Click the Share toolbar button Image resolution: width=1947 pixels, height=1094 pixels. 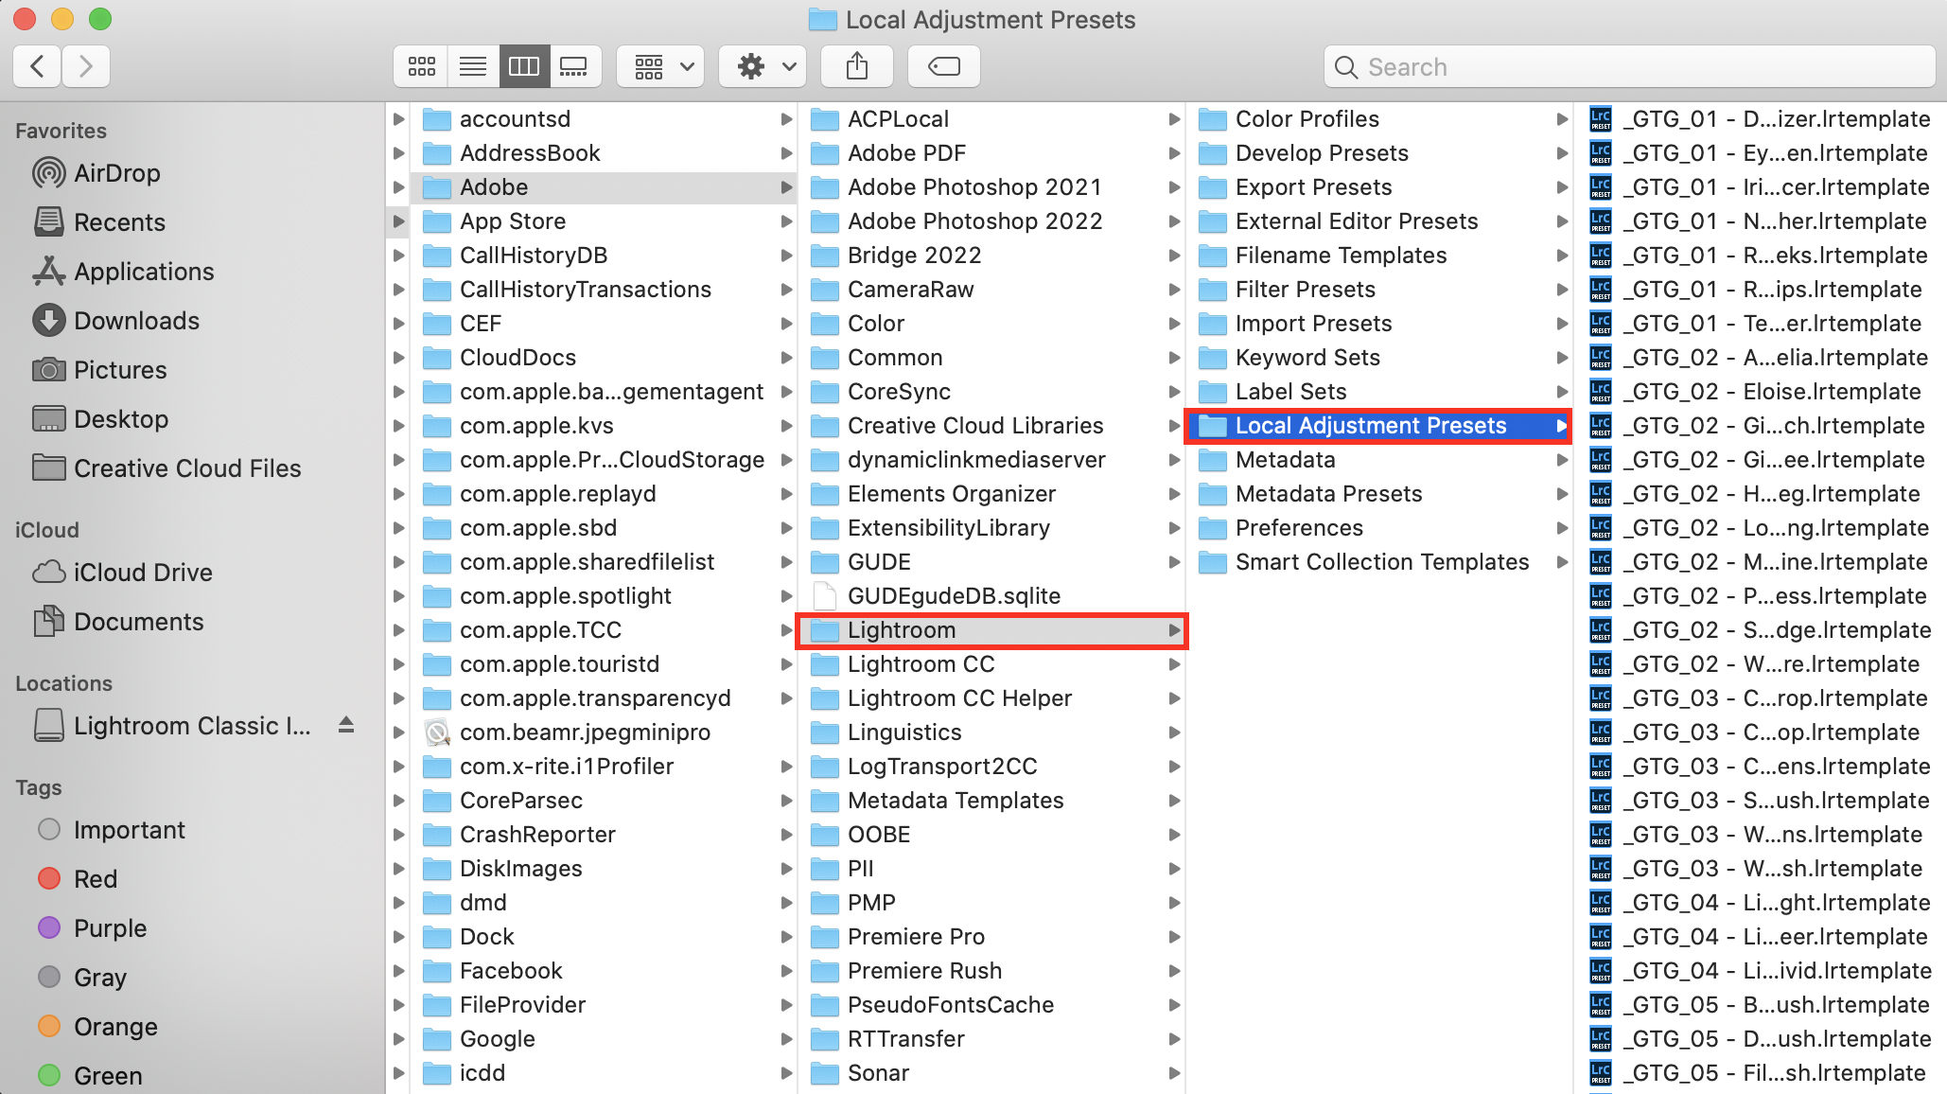point(857,66)
